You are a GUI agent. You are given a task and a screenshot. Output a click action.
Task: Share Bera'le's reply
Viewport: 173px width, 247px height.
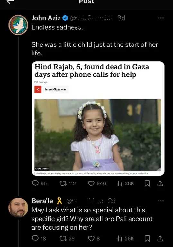click(160, 238)
